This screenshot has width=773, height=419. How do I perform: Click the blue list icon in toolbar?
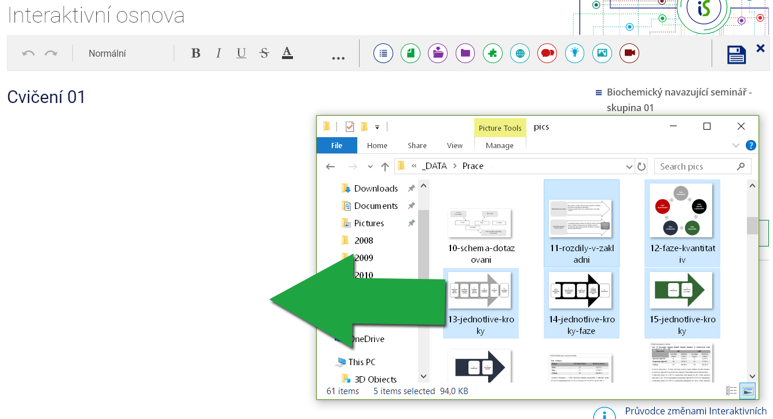coord(382,53)
